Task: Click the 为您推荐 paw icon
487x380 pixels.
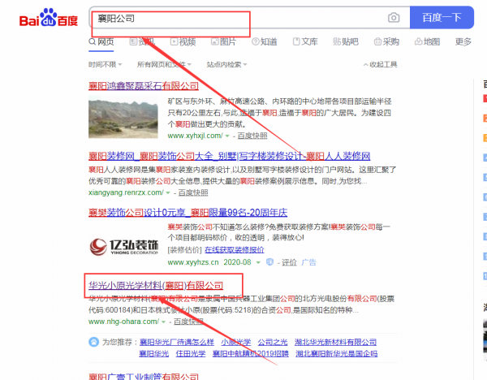Action: [x=93, y=342]
